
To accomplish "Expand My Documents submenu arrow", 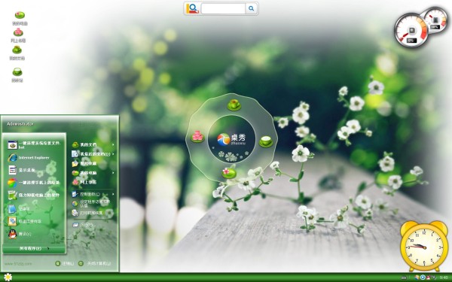I will tap(113, 144).
